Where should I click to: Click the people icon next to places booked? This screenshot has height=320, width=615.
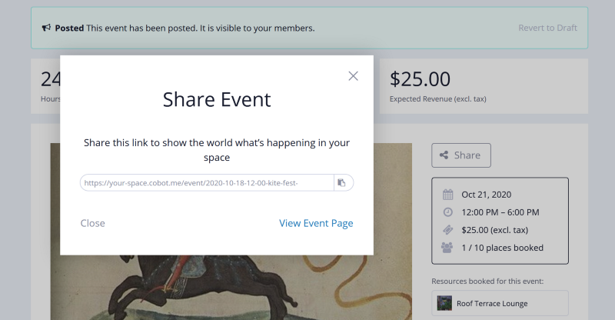pos(447,248)
